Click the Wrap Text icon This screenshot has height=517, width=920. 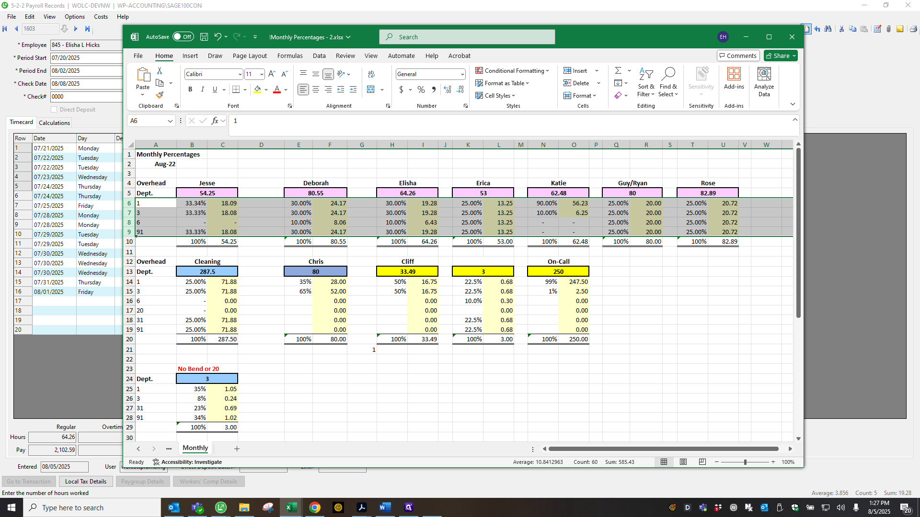point(371,74)
